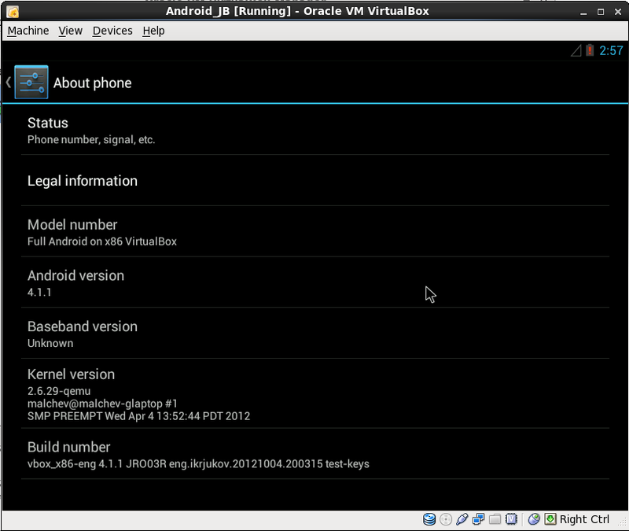Image resolution: width=629 pixels, height=531 pixels.
Task: Click the hard disk activity icon
Action: pos(429,519)
